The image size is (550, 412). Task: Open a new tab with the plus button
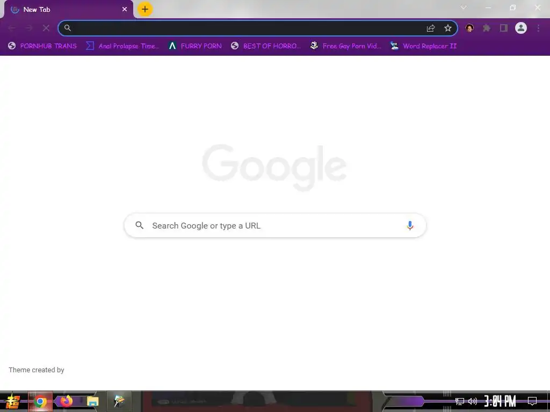(145, 10)
